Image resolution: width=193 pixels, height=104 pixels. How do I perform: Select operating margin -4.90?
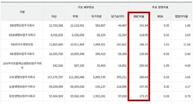[187, 66]
